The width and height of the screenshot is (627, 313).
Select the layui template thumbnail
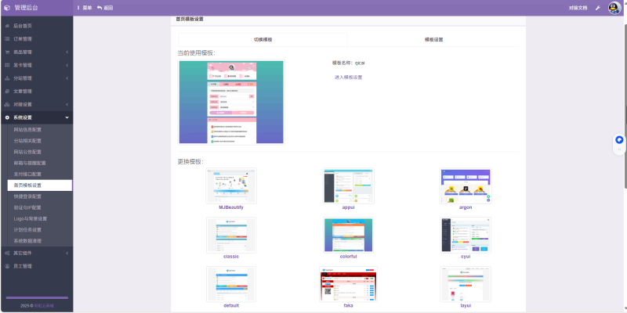pos(466,284)
